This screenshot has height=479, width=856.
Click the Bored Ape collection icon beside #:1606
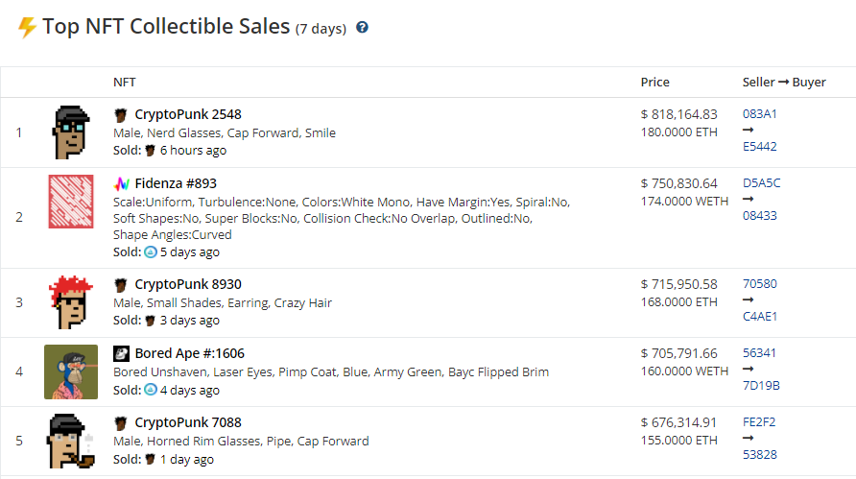pyautogui.click(x=121, y=353)
